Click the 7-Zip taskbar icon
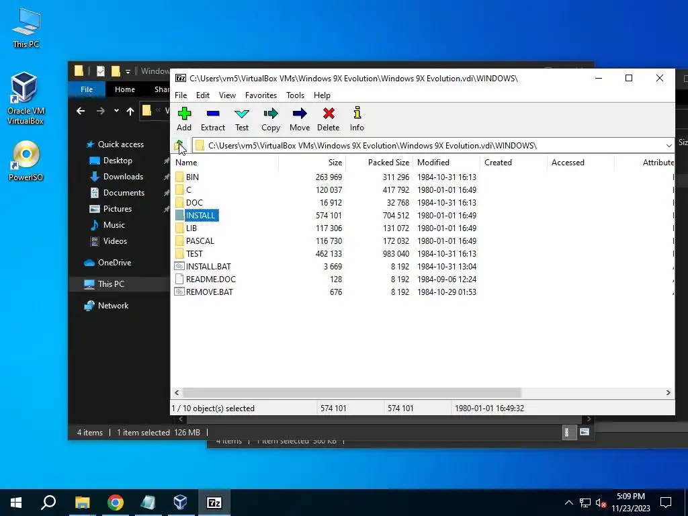This screenshot has height=516, width=688. pyautogui.click(x=214, y=503)
